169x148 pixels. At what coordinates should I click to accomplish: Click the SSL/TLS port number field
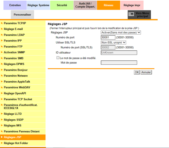pos(108,47)
